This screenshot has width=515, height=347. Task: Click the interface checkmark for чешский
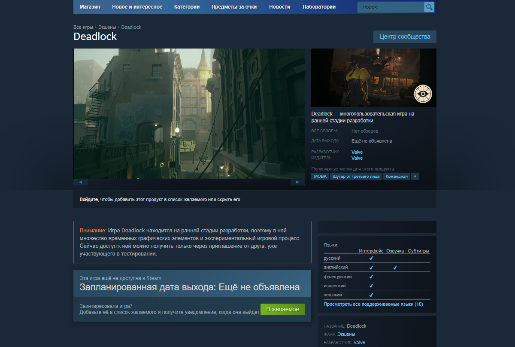[371, 295]
